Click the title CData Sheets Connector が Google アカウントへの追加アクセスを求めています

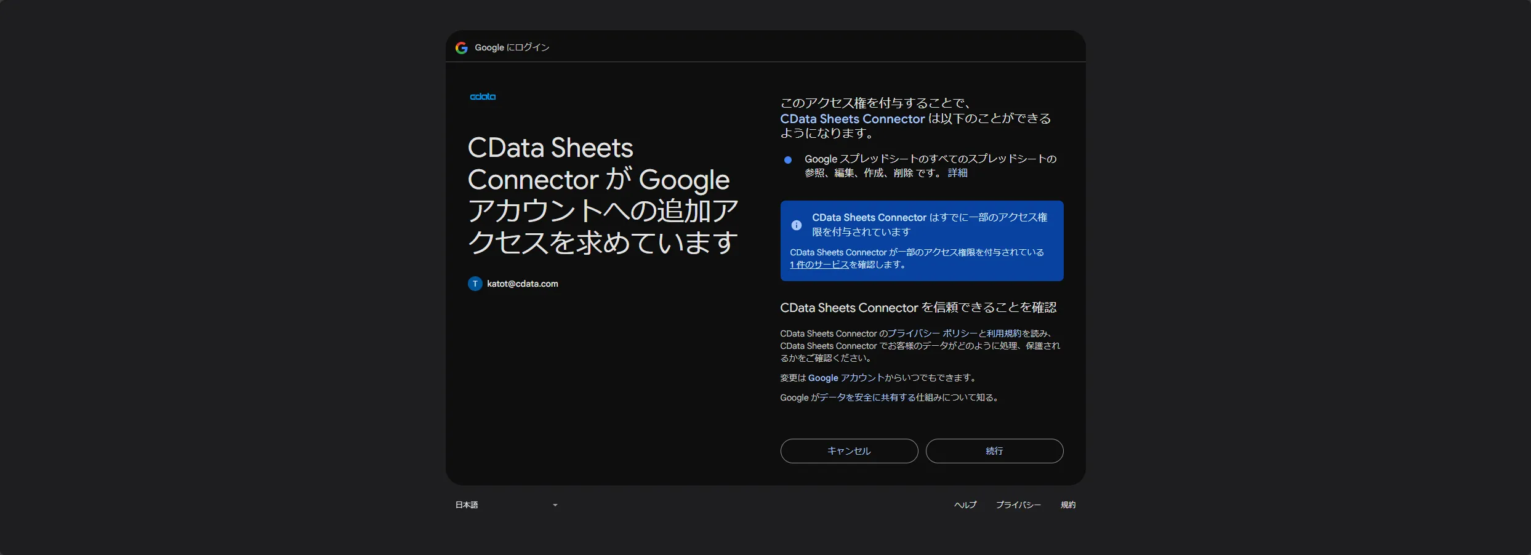pyautogui.click(x=603, y=195)
